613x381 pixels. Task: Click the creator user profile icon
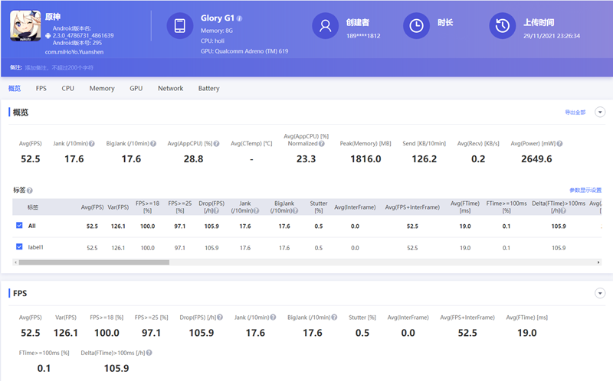(325, 25)
